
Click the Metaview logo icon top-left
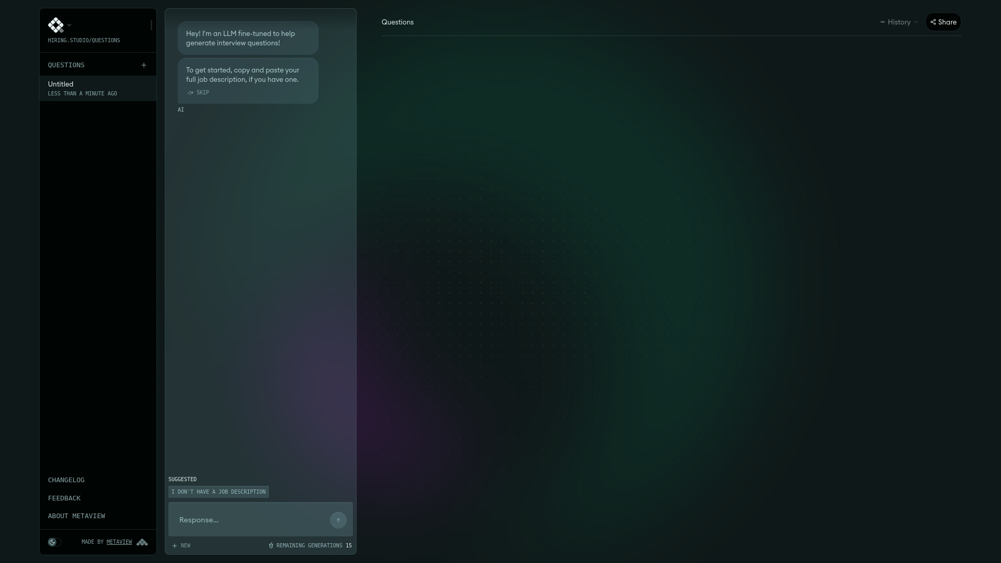point(56,25)
